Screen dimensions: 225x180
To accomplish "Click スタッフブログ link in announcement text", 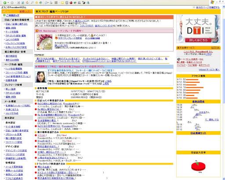I will click(87, 26).
